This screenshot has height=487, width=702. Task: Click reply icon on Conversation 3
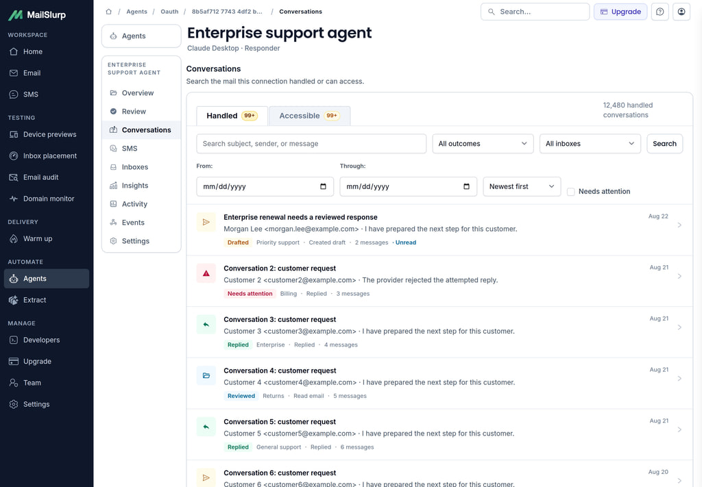pos(206,325)
